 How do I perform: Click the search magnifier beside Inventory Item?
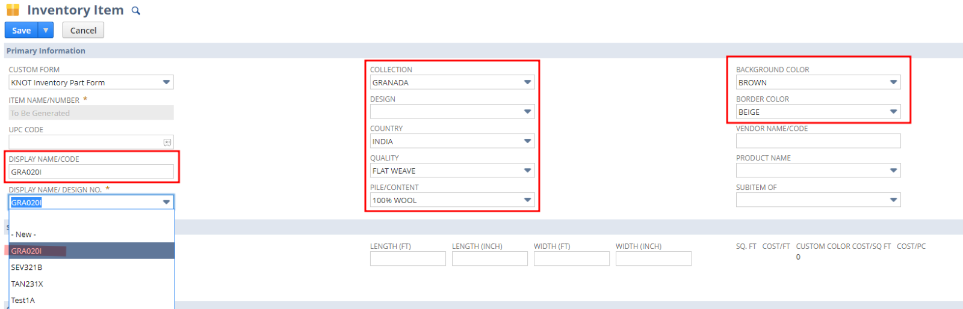coord(136,11)
